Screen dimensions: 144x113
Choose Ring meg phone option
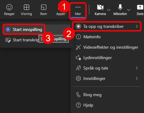[107, 95]
